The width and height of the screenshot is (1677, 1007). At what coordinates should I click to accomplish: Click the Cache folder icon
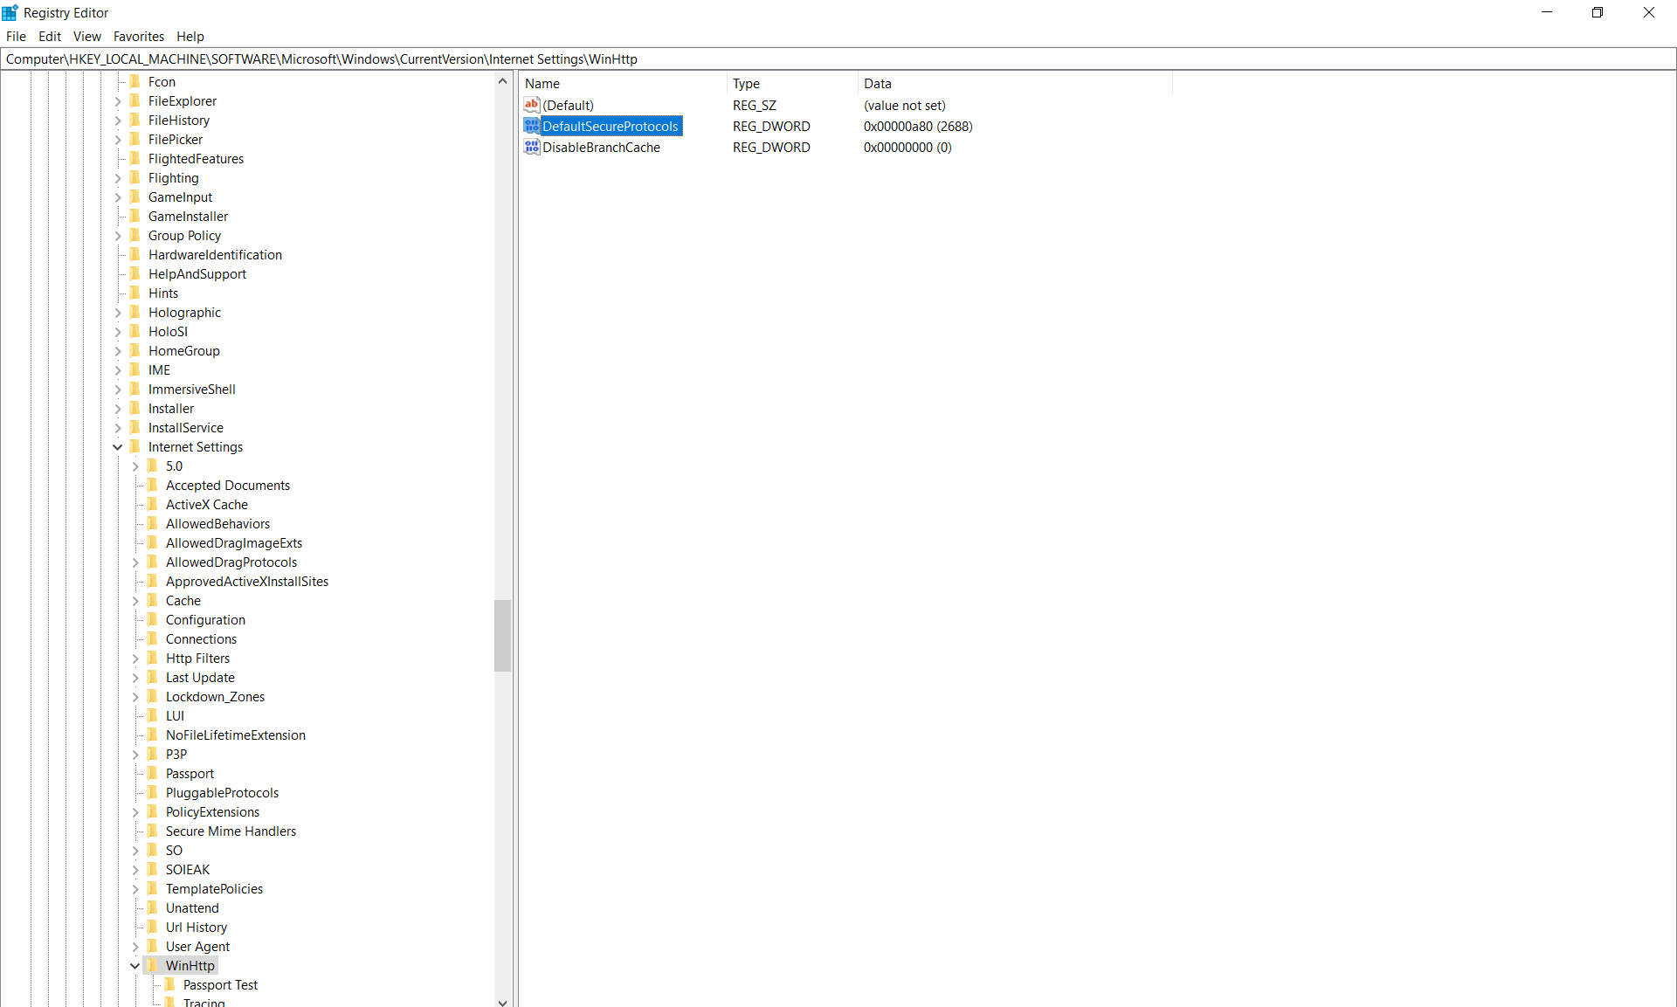pos(154,600)
